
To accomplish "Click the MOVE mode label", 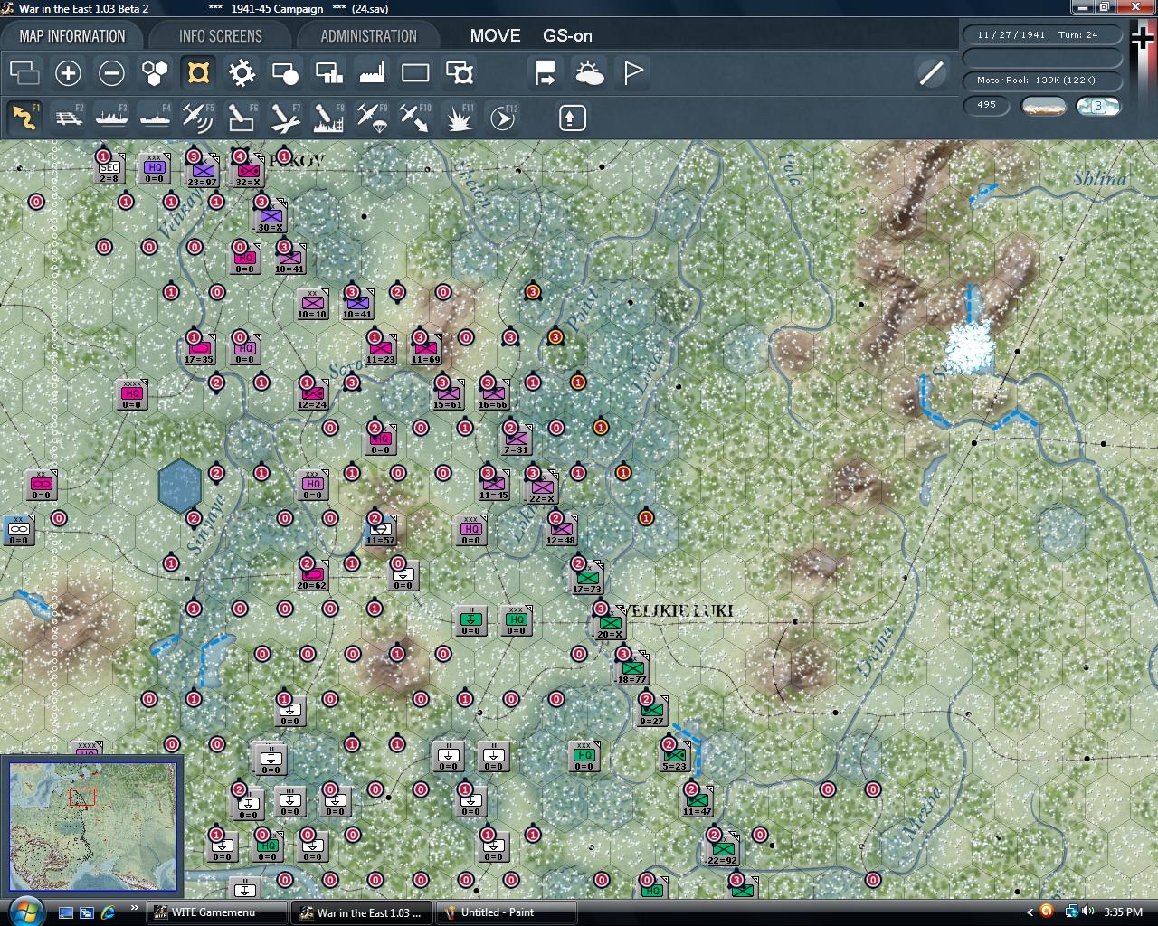I will (x=495, y=36).
